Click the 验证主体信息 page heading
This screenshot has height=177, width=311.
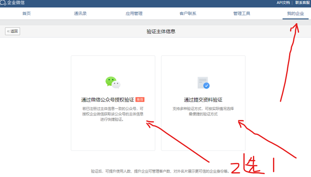[x=161, y=31]
